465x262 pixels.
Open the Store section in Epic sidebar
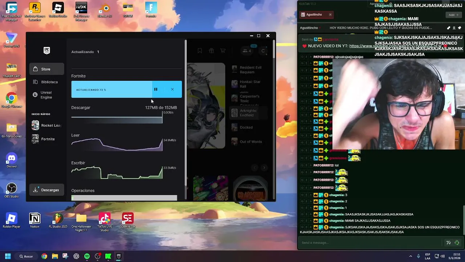(x=47, y=69)
